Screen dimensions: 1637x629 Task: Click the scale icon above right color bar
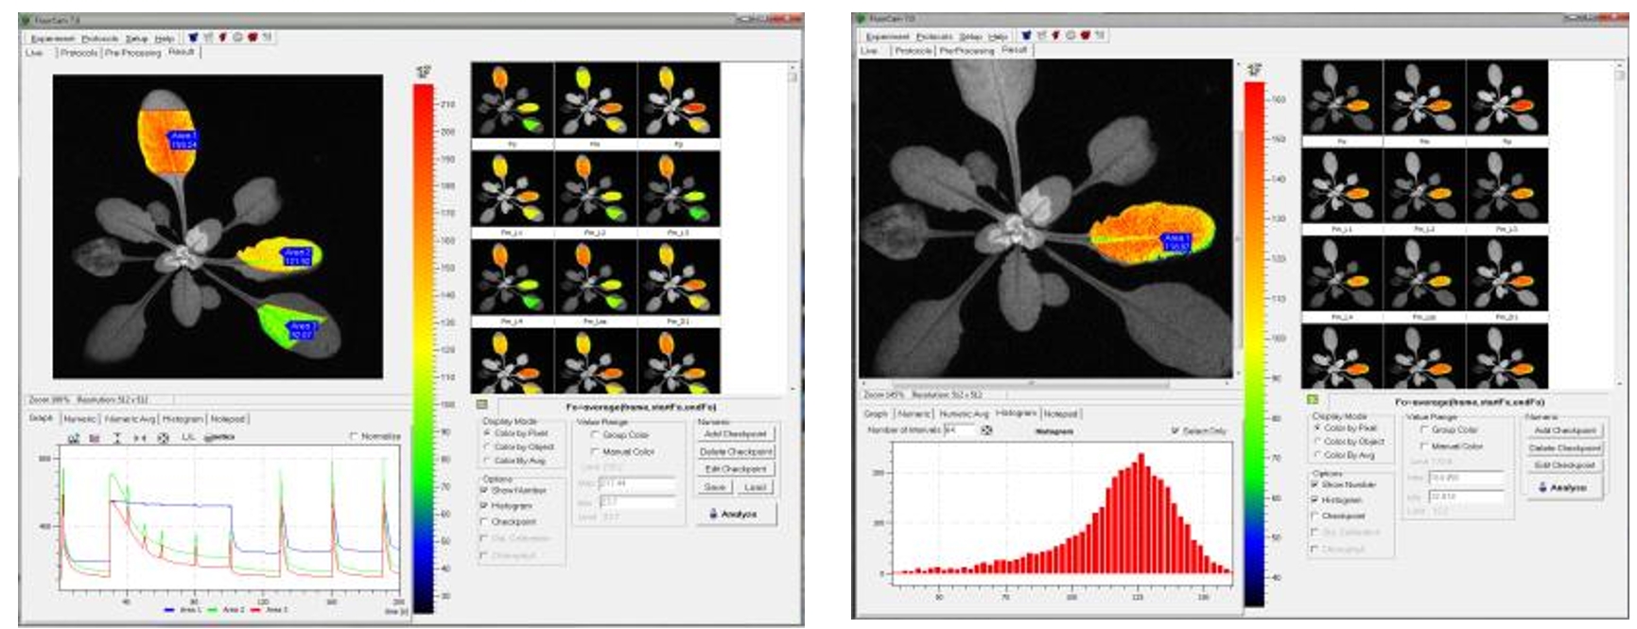pyautogui.click(x=1254, y=69)
